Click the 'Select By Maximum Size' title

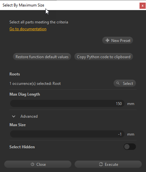click(x=23, y=5)
